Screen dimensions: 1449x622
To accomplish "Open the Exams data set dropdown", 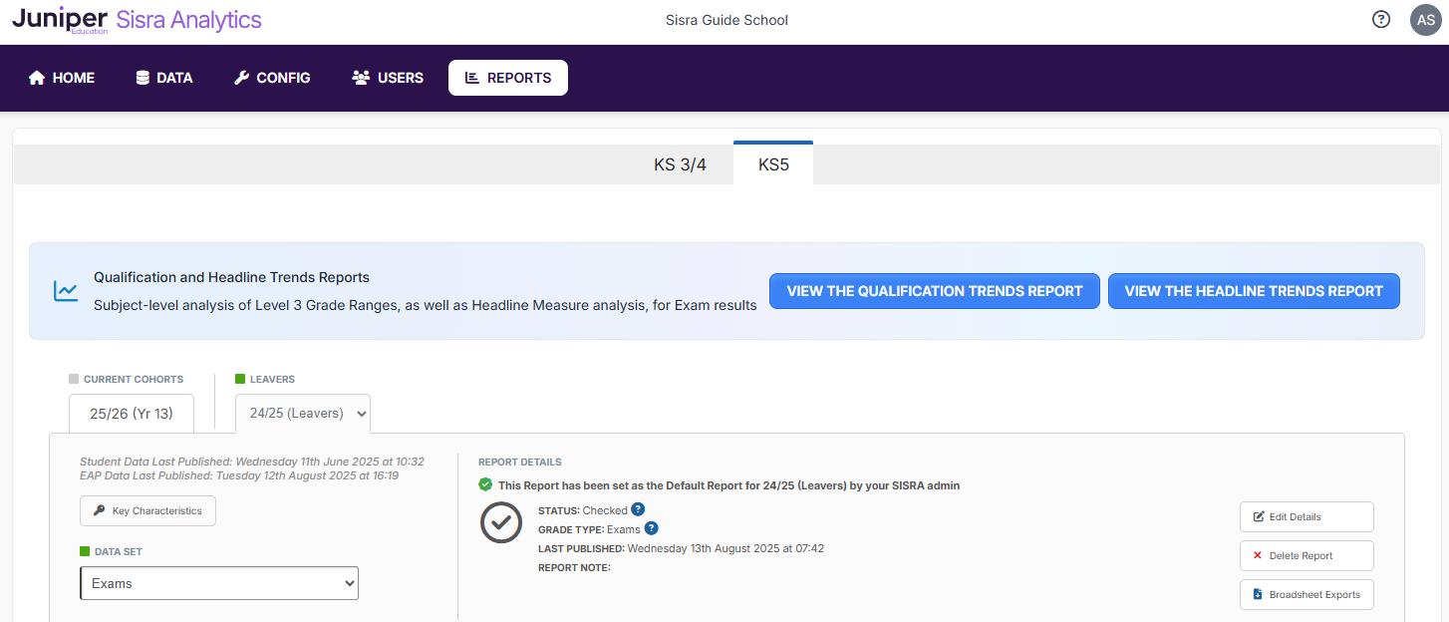I will (219, 583).
